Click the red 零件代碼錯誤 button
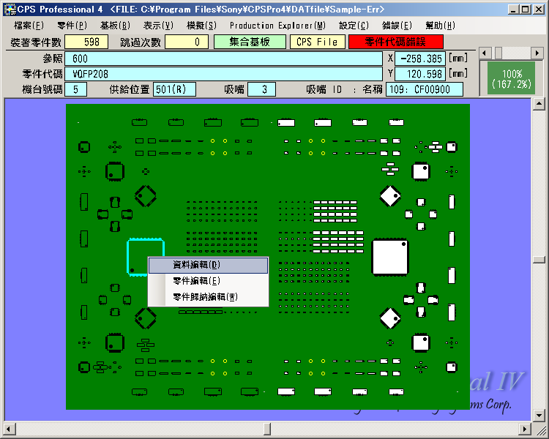The width and height of the screenshot is (549, 439). (x=395, y=42)
